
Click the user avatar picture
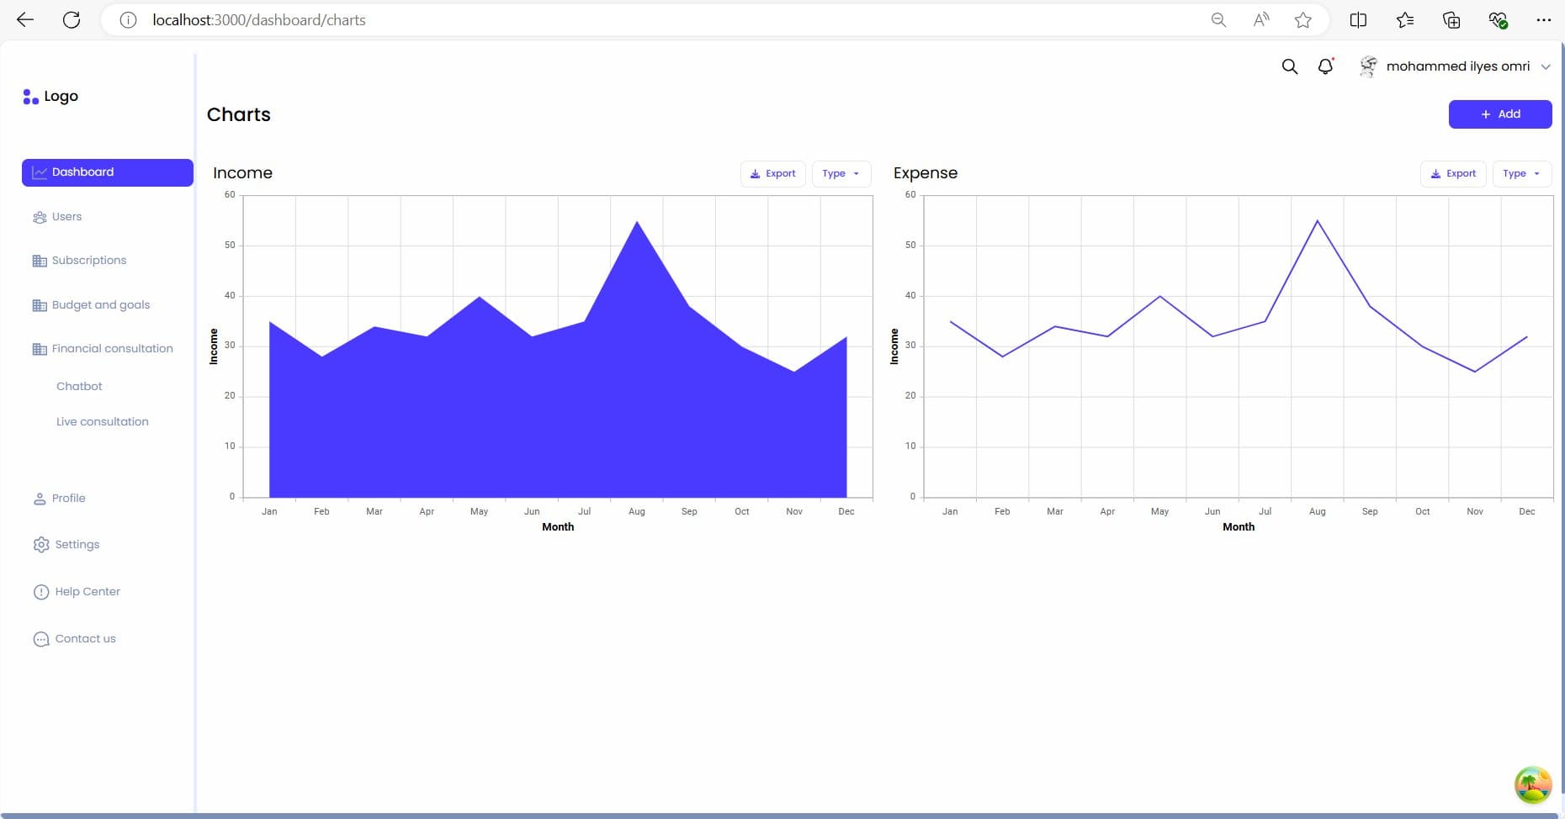pos(1368,66)
